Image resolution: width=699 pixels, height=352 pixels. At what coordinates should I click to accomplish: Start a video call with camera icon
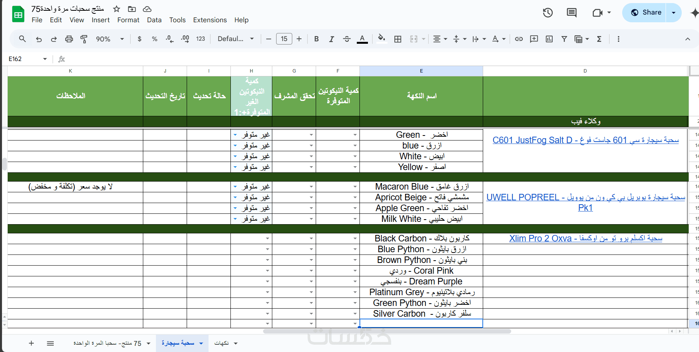(x=598, y=13)
